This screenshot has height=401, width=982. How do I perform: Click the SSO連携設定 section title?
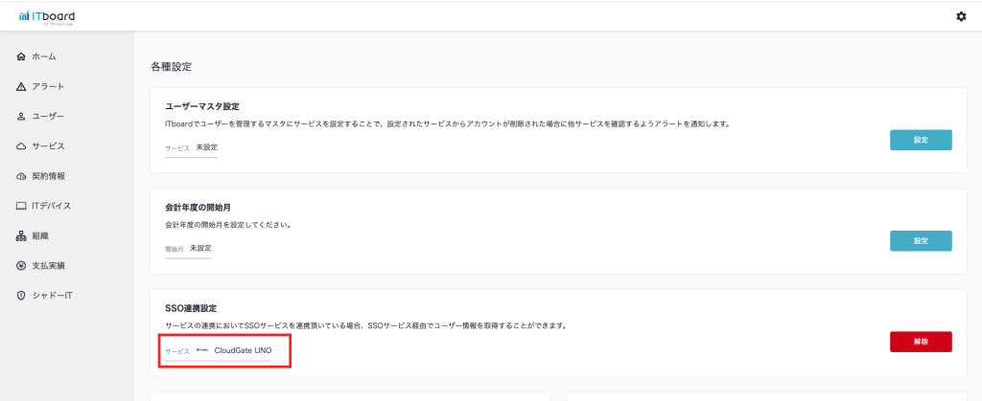pos(192,308)
